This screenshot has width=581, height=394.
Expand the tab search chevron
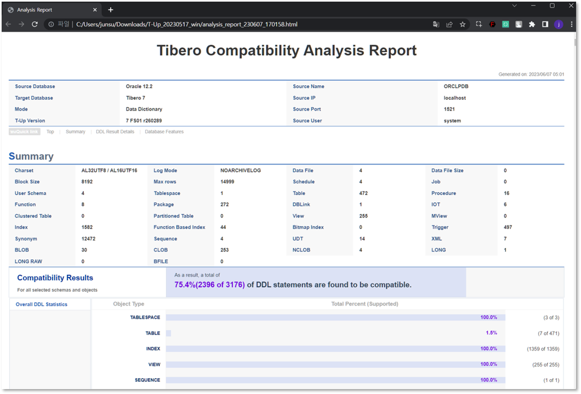[x=514, y=5]
